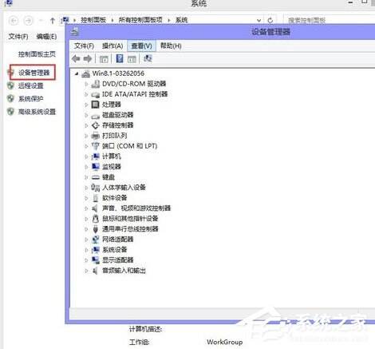Collapse the Win8.1-03262056 root node
This screenshot has width=375, height=349.
click(77, 73)
